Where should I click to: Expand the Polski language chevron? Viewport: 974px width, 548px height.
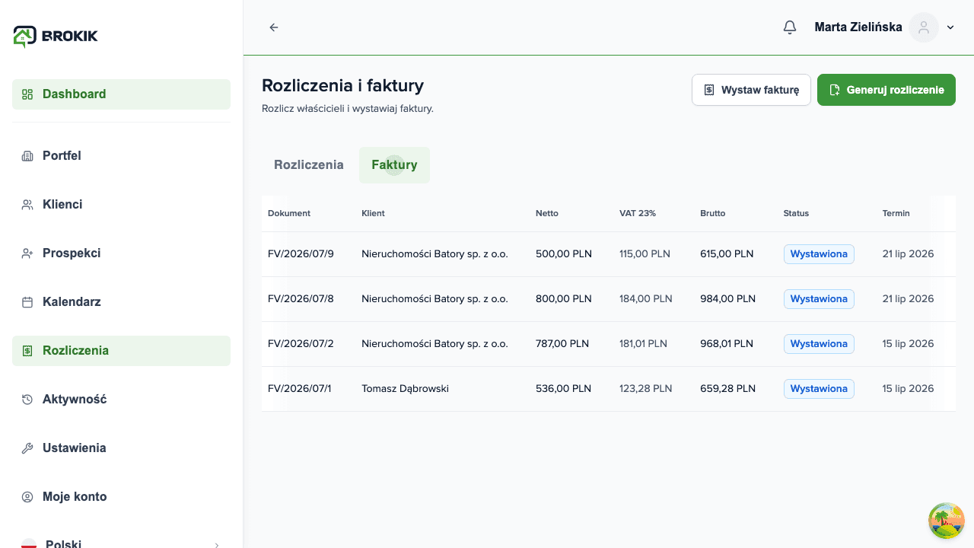tap(217, 545)
